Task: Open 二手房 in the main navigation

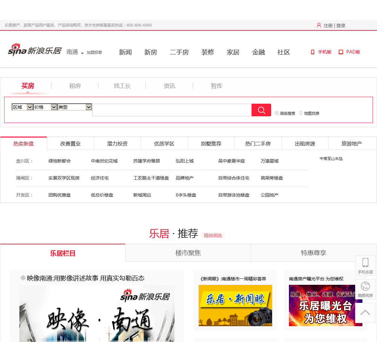Action: [x=179, y=52]
